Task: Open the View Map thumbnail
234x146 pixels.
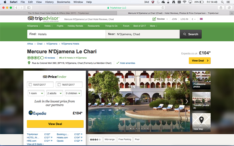Action: [x=201, y=122]
